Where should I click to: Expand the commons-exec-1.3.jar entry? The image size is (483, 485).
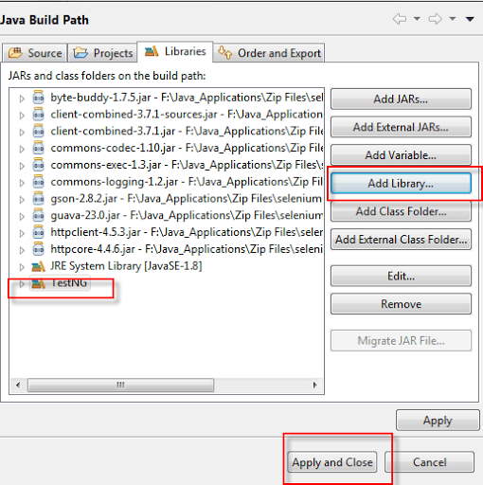pyautogui.click(x=22, y=166)
